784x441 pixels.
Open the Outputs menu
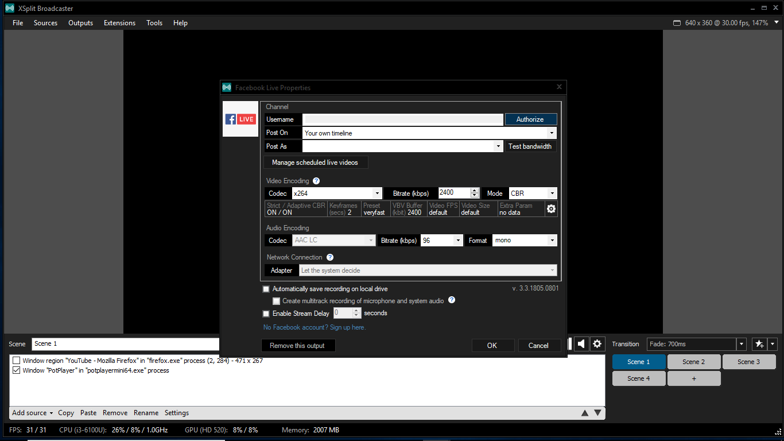[80, 23]
